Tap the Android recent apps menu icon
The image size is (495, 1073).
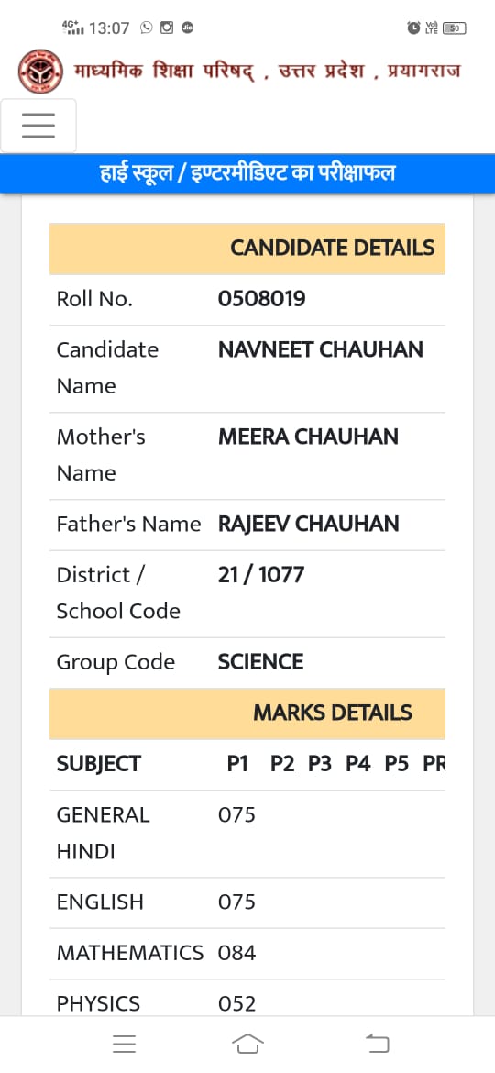point(125,1044)
